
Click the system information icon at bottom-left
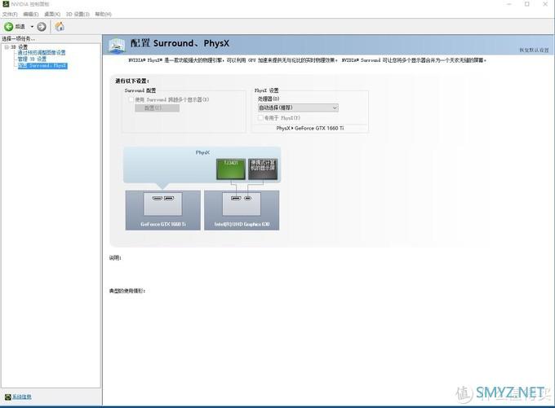point(8,397)
